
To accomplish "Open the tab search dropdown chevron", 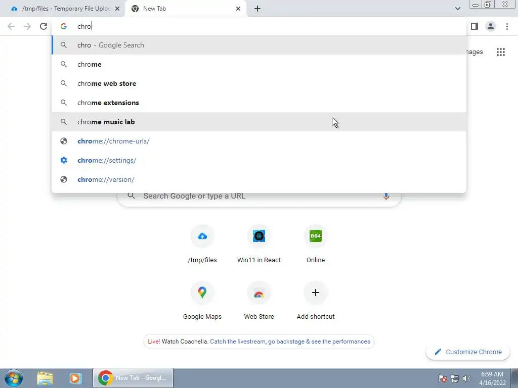I will tap(457, 9).
